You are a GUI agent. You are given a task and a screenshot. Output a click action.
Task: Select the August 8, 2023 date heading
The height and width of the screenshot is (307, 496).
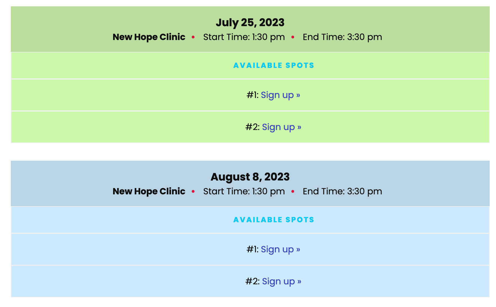(x=250, y=177)
